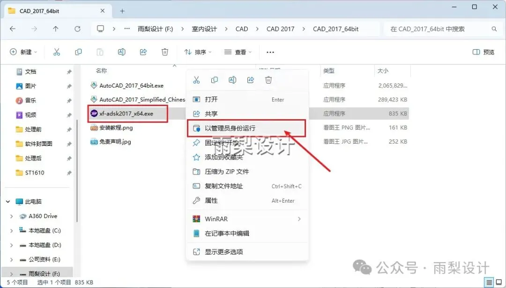
Task: Click the 安装教程.png file icon
Action: [94, 128]
